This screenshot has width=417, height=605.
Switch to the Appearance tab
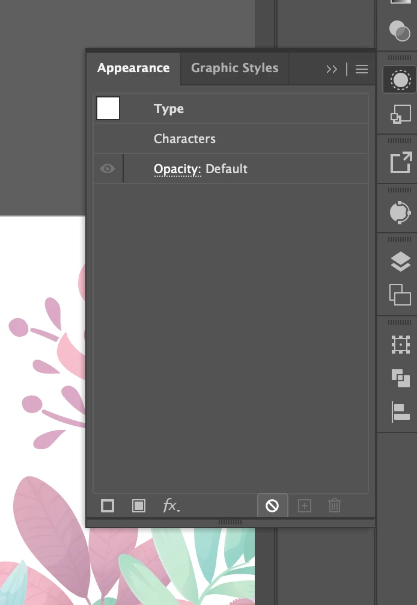(x=133, y=69)
